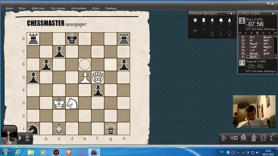Click Андрей's white pawn avatar

[242, 63]
